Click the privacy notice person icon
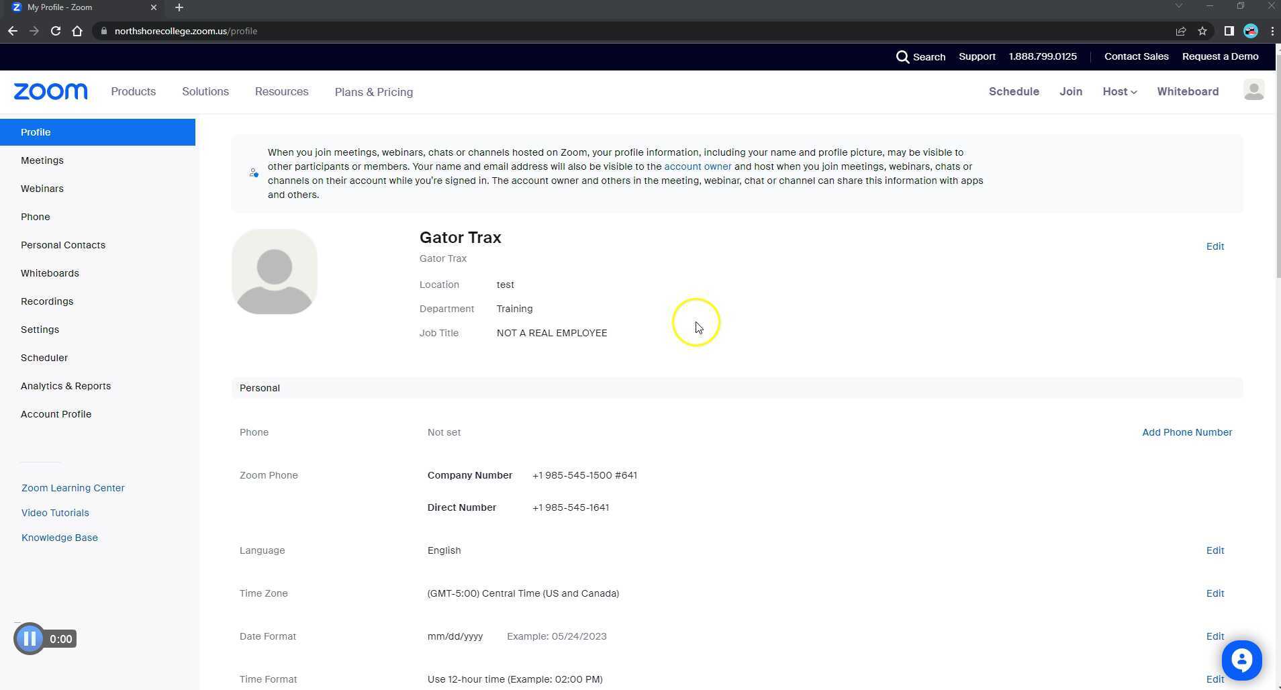 click(x=253, y=172)
